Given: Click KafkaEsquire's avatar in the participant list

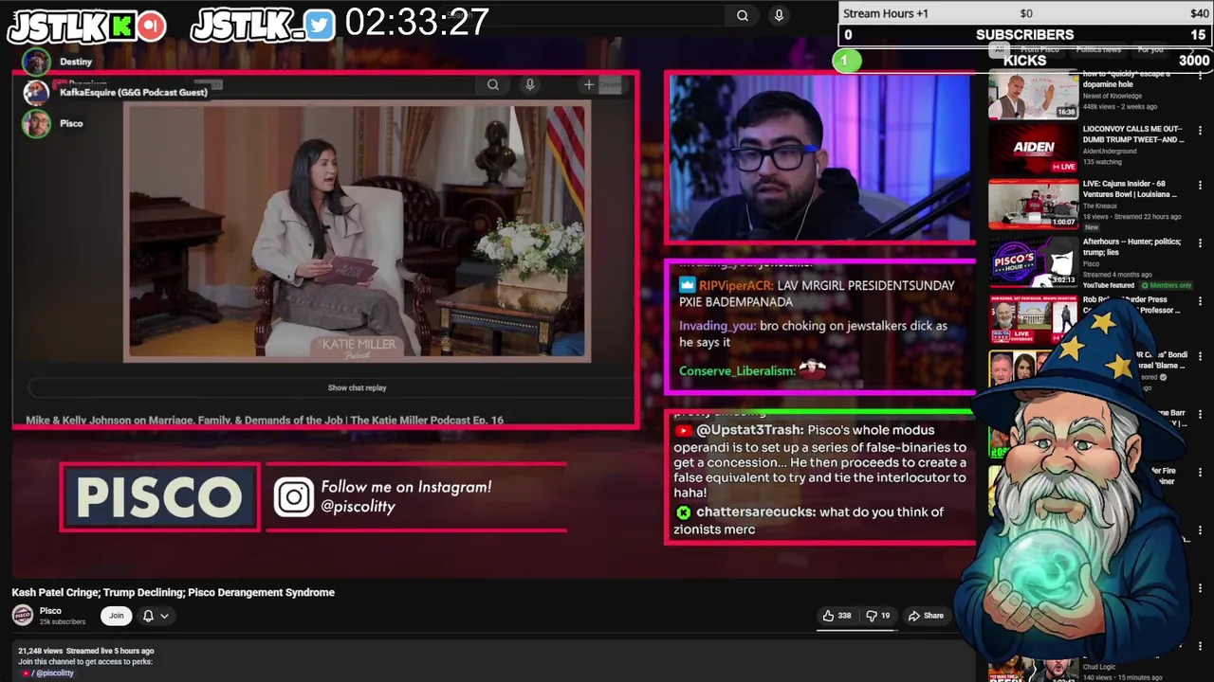Looking at the screenshot, I should pos(36,92).
